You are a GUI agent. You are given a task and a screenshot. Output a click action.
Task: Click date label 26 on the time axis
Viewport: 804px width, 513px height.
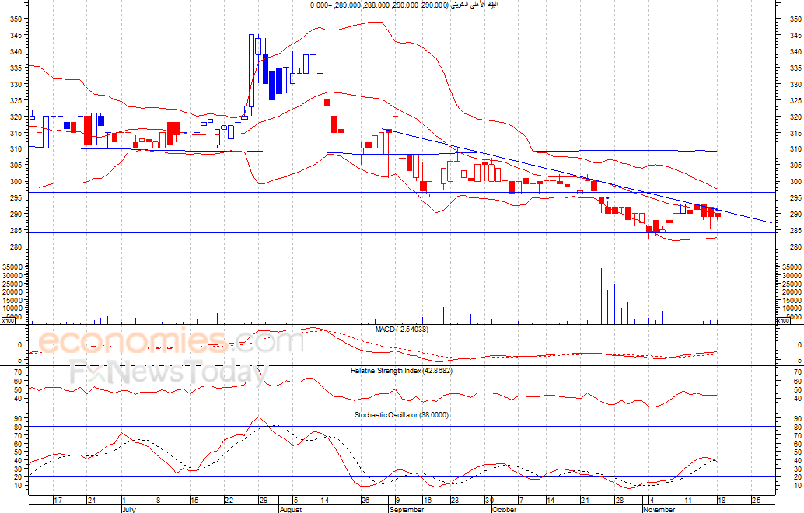pyautogui.click(x=365, y=501)
